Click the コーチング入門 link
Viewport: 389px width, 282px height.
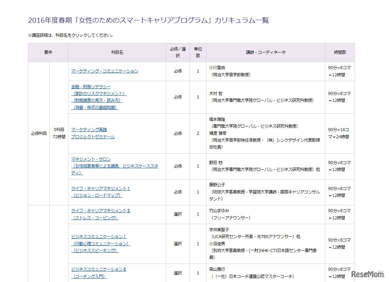click(89, 276)
